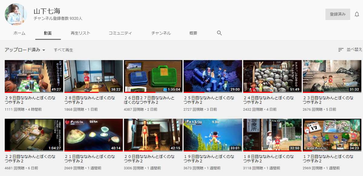The image size is (363, 176).
Task: Click the 34:23 calendar thumbnail
Action: click(x=332, y=135)
